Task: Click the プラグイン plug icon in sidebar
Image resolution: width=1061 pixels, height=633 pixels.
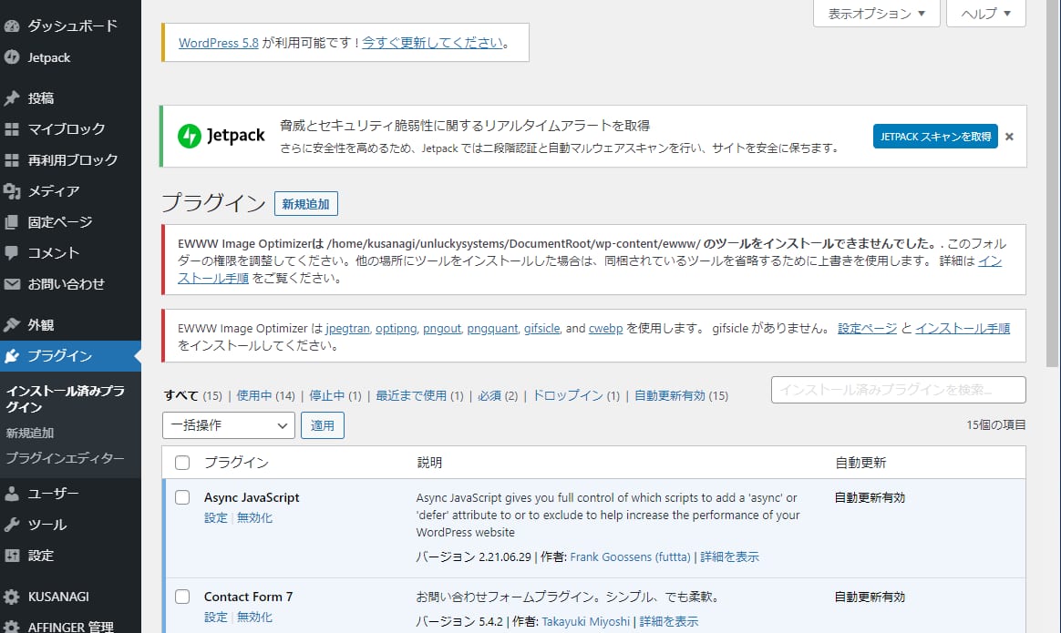Action: pyautogui.click(x=12, y=356)
